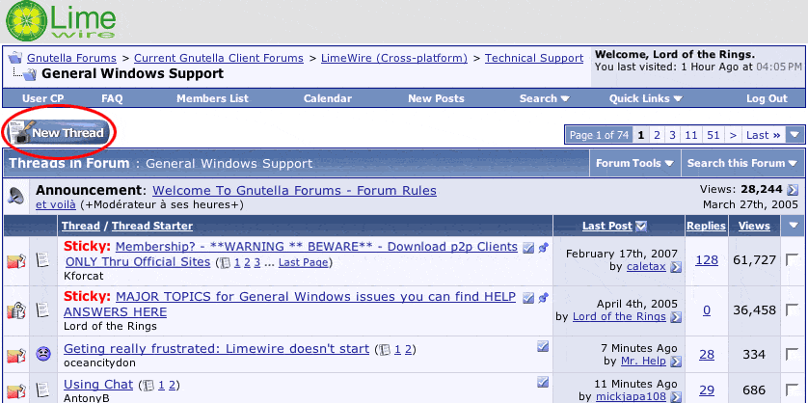
Task: Go to the Members List page
Action: (x=212, y=98)
